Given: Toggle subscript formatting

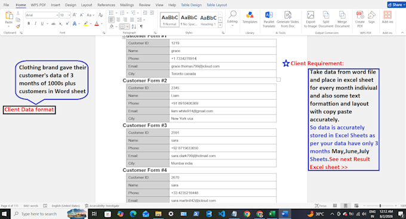Looking at the screenshot, I should [60, 23].
